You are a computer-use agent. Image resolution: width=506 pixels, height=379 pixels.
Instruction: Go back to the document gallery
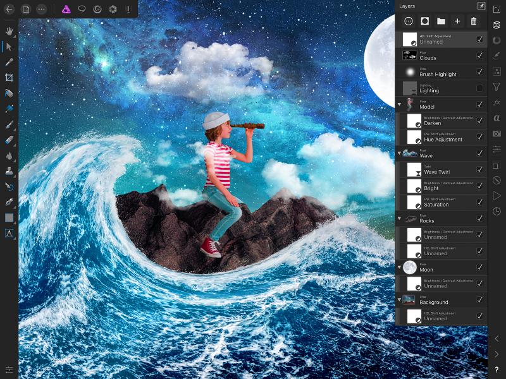tap(9, 9)
